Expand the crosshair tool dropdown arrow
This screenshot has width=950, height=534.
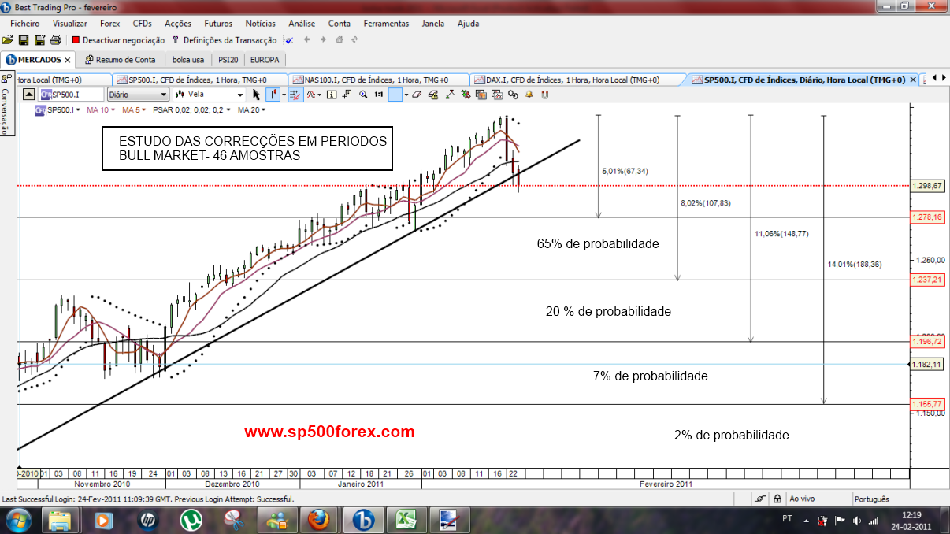tap(284, 95)
